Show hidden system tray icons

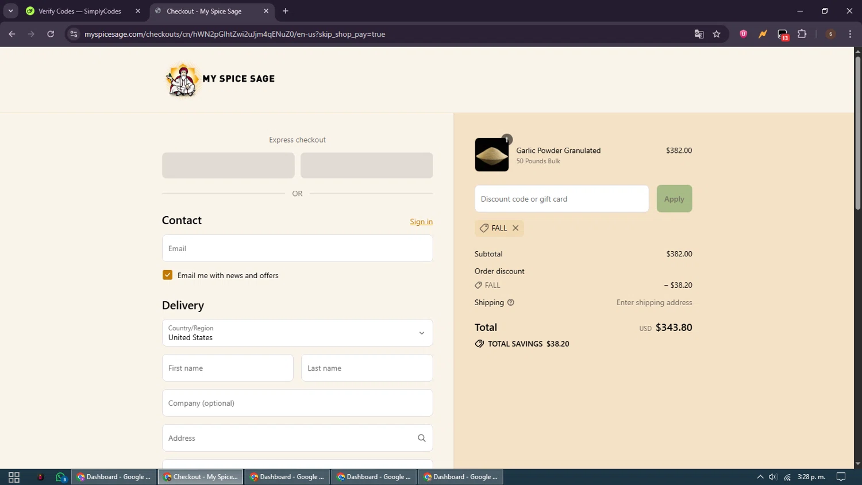click(760, 477)
